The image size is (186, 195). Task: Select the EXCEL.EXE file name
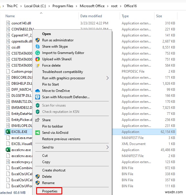(20, 132)
